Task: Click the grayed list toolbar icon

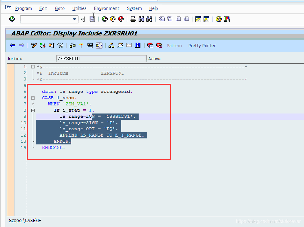Action: (x=129, y=45)
